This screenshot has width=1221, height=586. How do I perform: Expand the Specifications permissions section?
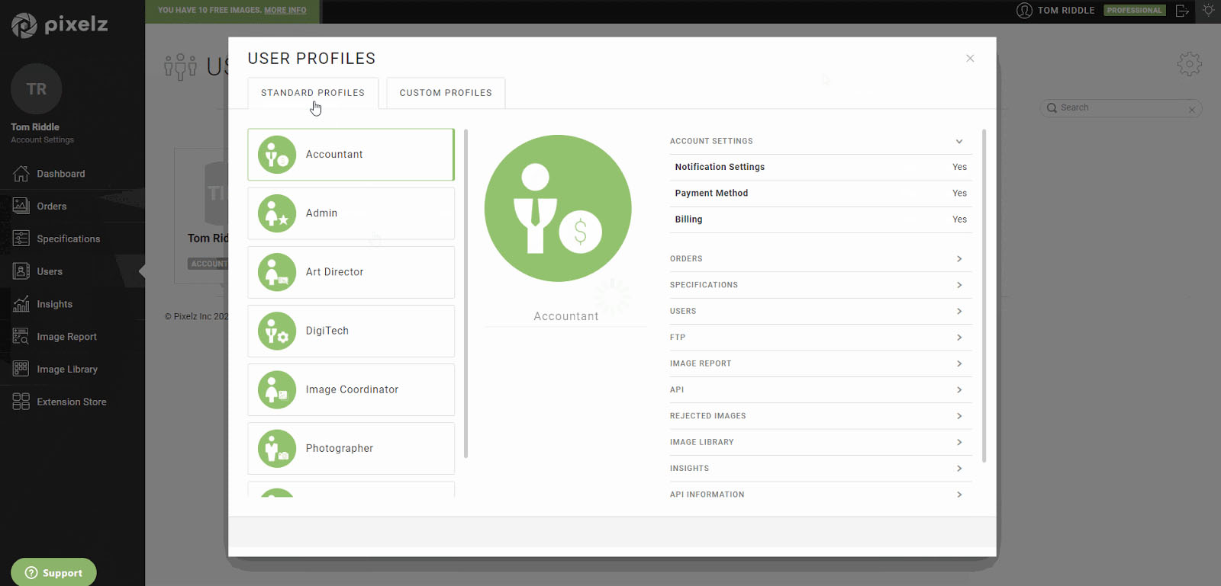click(x=959, y=285)
